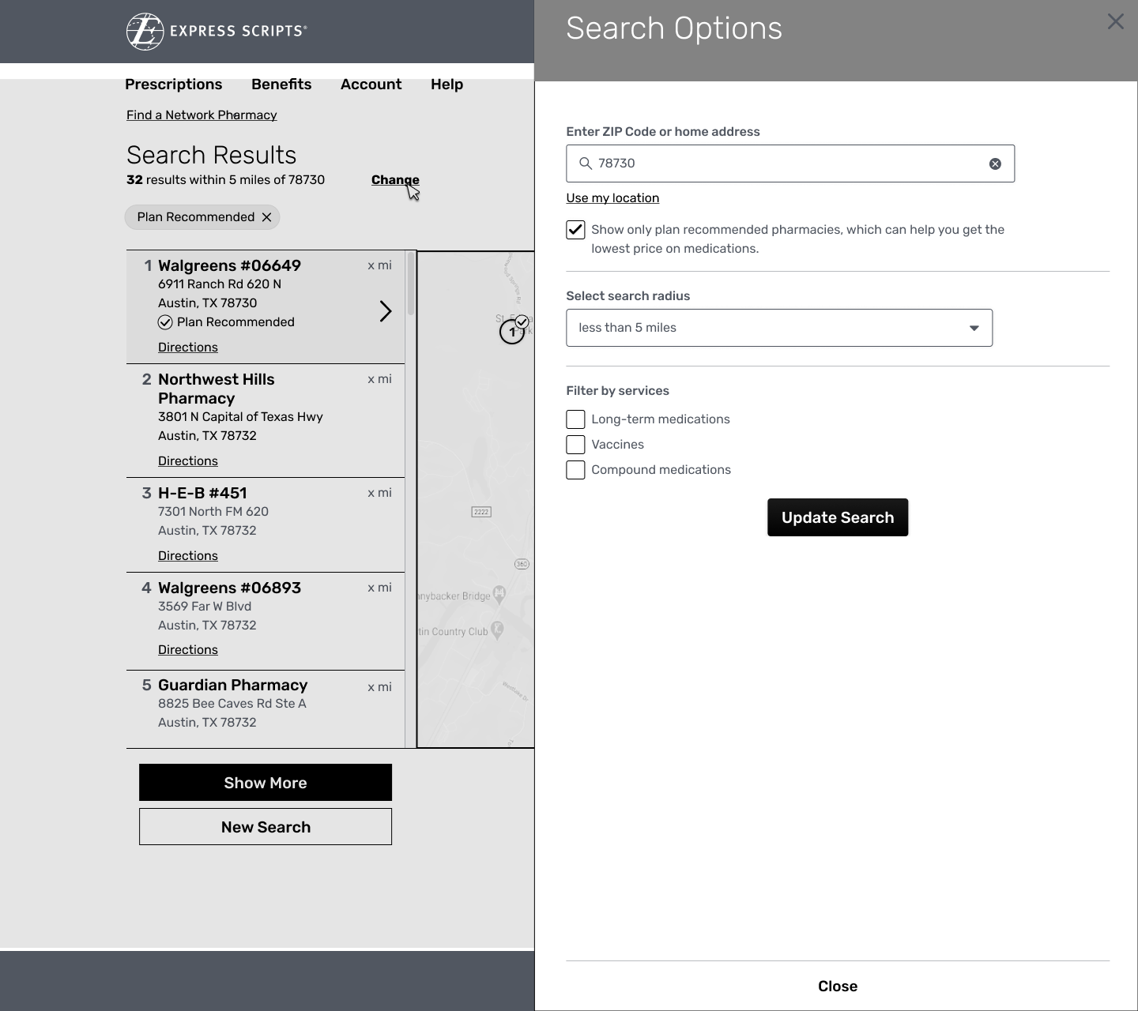1138x1011 pixels.
Task: Remove the Plan Recommended filter chip
Action: 267,217
